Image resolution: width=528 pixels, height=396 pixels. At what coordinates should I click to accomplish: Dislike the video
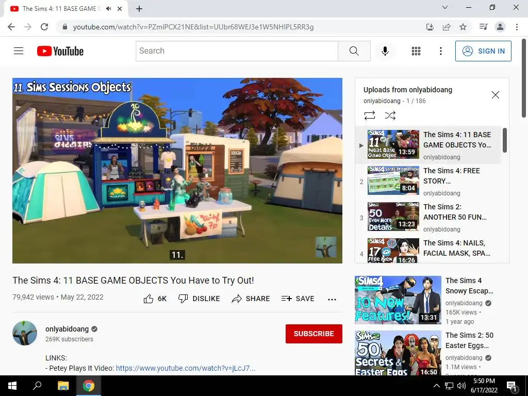(199, 299)
